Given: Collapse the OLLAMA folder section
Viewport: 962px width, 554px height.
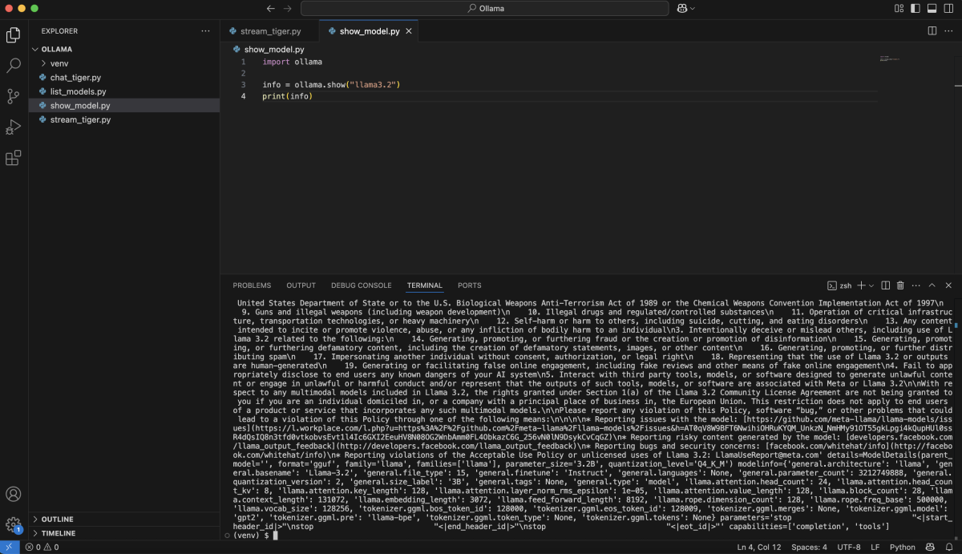Looking at the screenshot, I should point(124,49).
